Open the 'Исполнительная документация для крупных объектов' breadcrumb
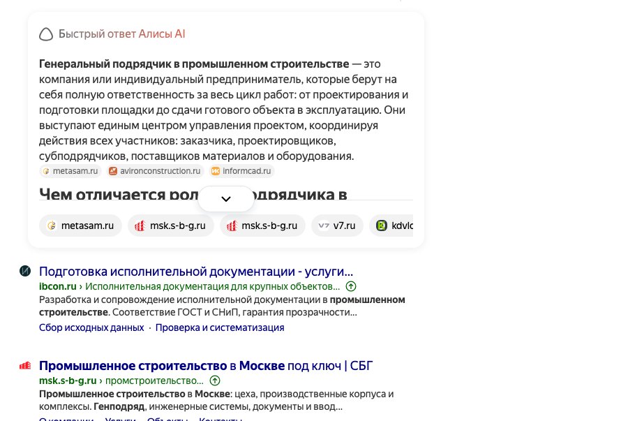This screenshot has height=421, width=628. [212, 286]
